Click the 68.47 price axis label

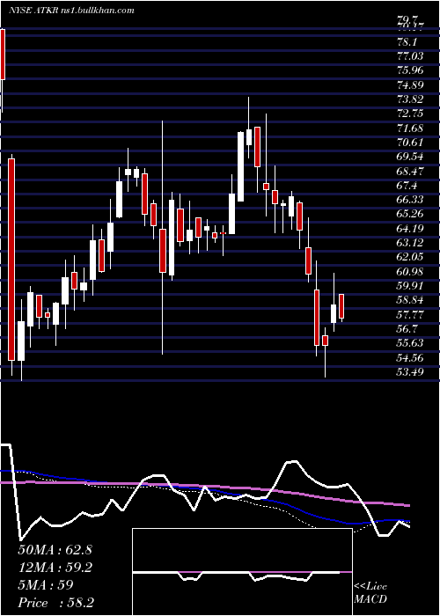pyautogui.click(x=411, y=172)
